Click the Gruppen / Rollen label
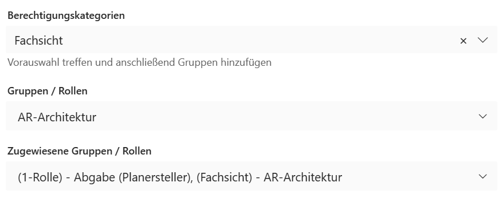502x206 pixels. [48, 91]
